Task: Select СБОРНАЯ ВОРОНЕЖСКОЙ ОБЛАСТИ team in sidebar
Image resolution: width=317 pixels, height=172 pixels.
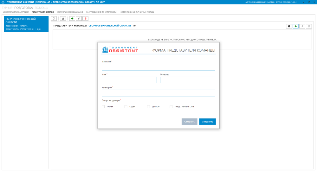Action: (x=25, y=24)
